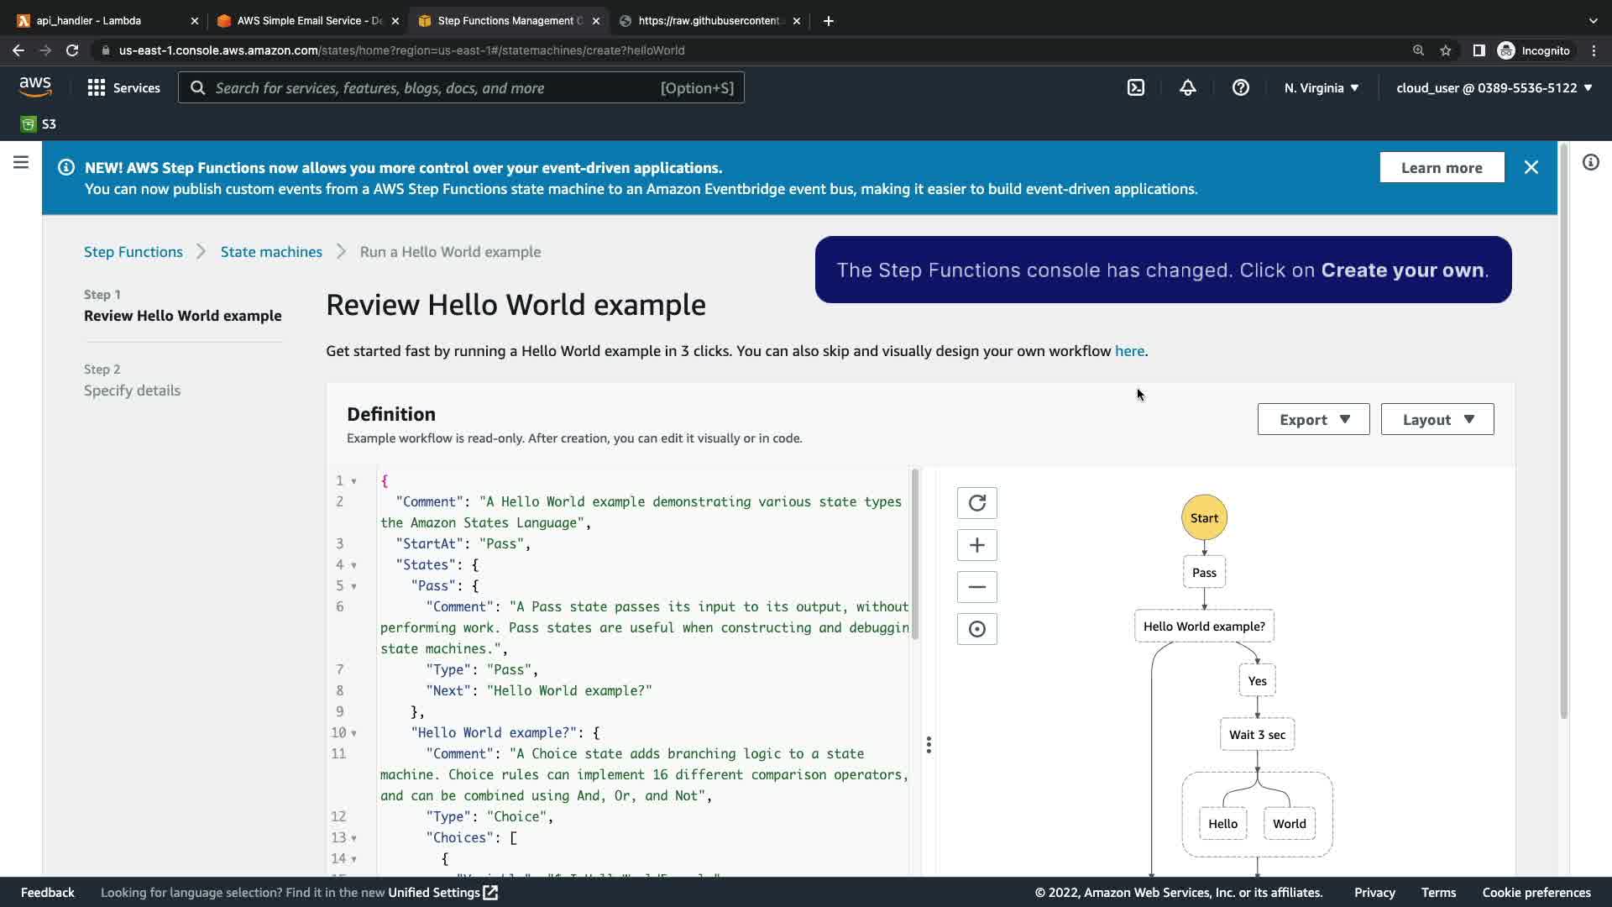Zoom out of workflow graph
1612x907 pixels.
click(x=976, y=587)
